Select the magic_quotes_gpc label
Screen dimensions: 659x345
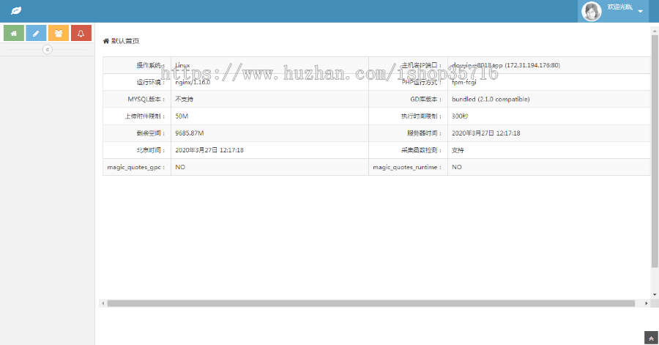[135, 167]
